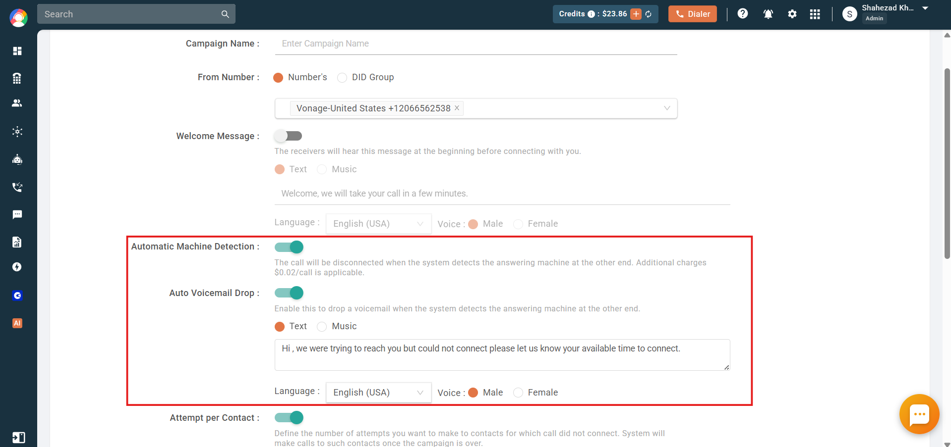Viewport: 951px width, 447px height.
Task: Open the dial pad phone icon in sidebar
Action: pos(17,78)
